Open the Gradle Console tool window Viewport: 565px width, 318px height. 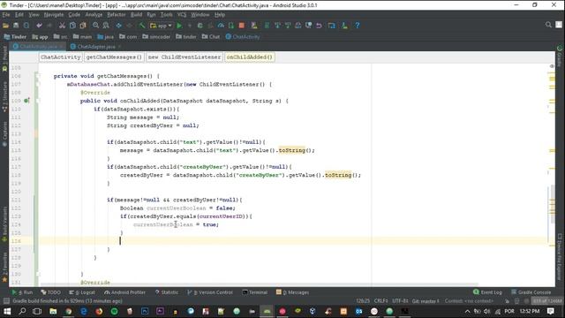tap(531, 292)
